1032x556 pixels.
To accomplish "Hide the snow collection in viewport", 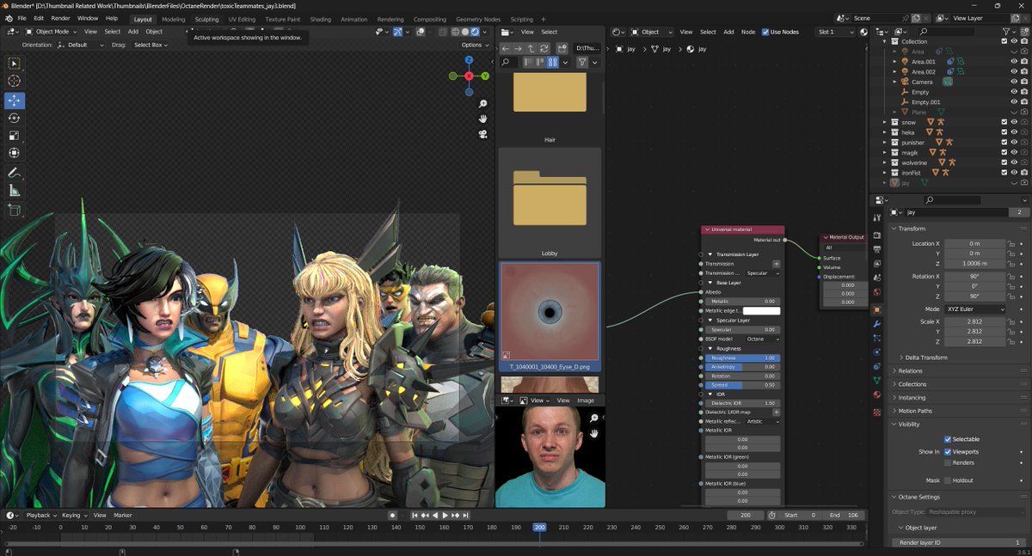I will pos(1014,122).
